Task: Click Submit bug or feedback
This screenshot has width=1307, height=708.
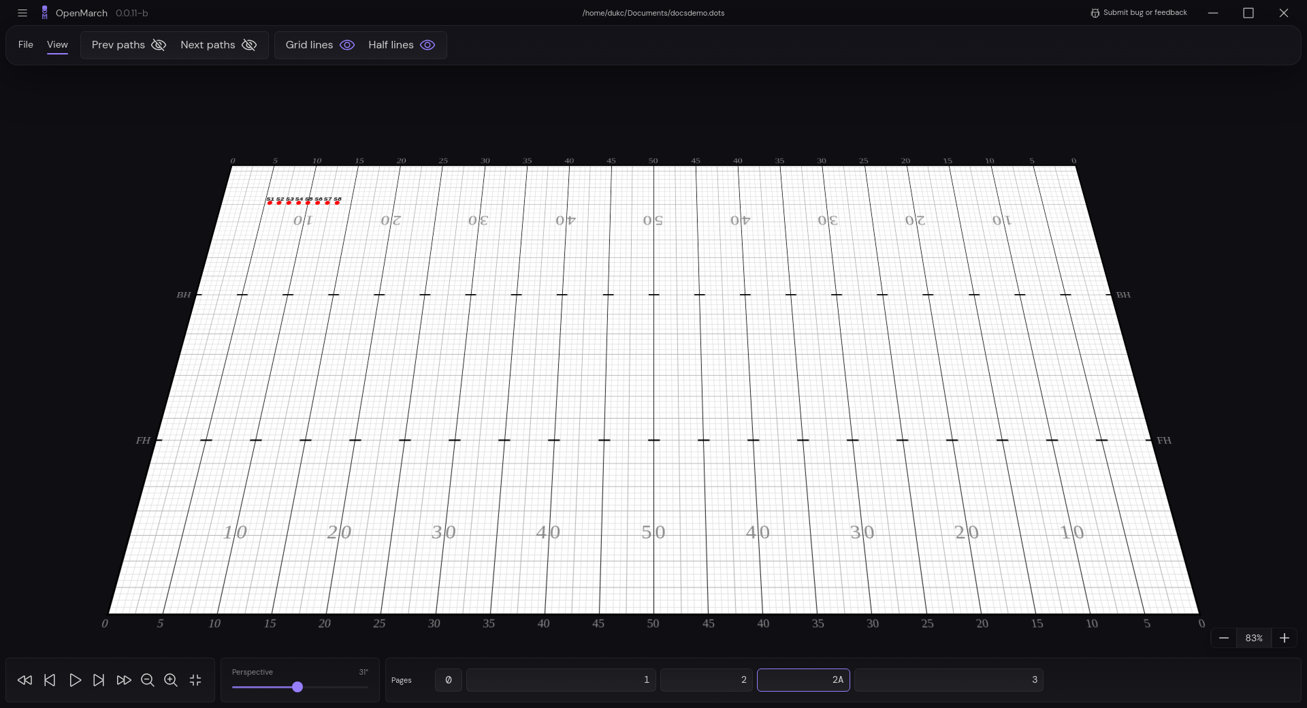Action: point(1144,12)
